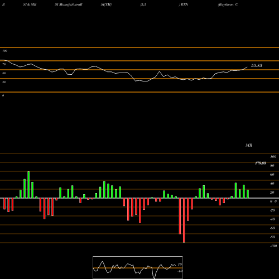Click the 'Raytheon C' company name header
Screen dimensions: 279x279
pyautogui.click(x=228, y=4)
